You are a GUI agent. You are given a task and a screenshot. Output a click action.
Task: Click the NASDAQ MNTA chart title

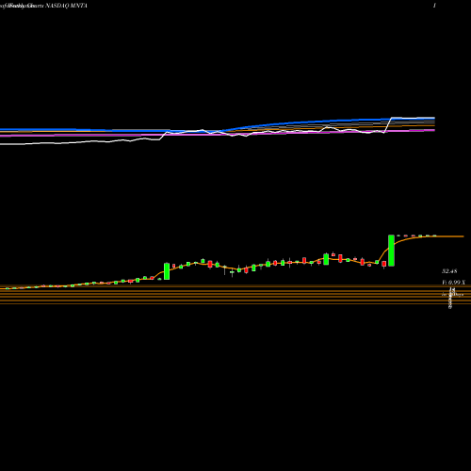pyautogui.click(x=66, y=6)
